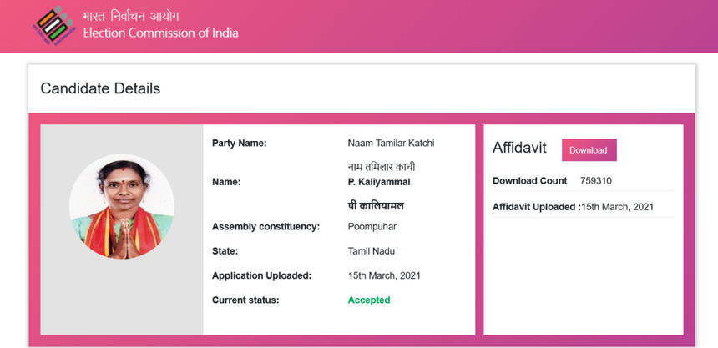Select the download count number 759310

coord(595,181)
